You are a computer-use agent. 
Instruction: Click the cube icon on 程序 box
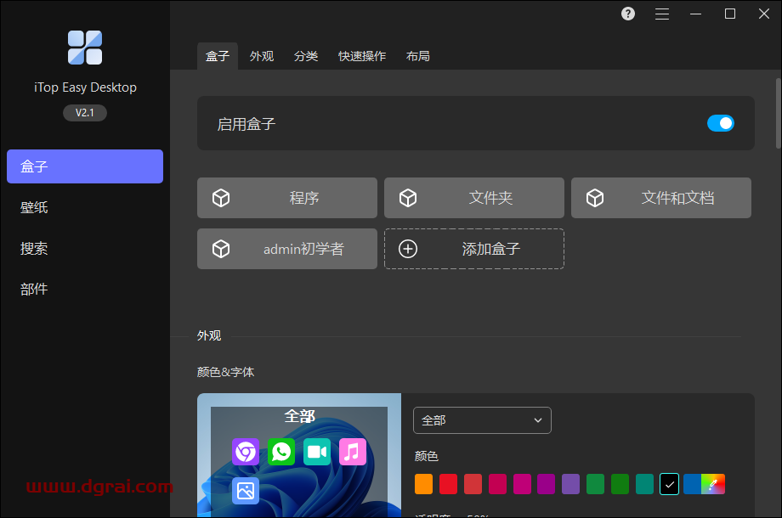click(221, 198)
